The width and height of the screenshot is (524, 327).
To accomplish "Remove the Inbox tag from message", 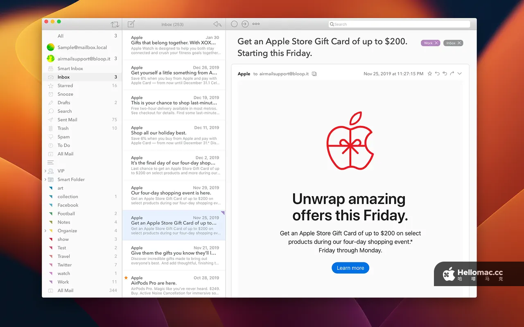I will (459, 43).
